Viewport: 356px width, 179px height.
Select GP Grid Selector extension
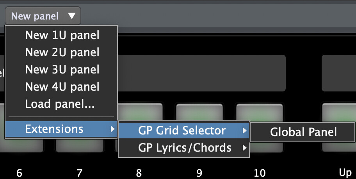click(x=182, y=131)
